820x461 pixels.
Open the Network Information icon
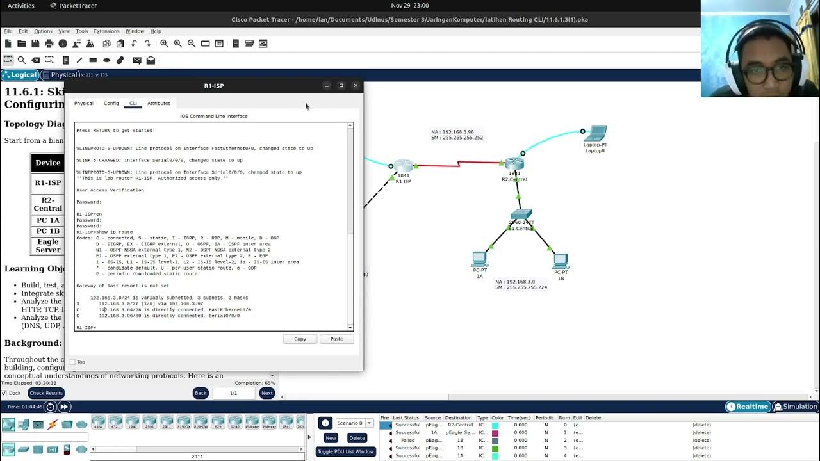click(x=63, y=44)
